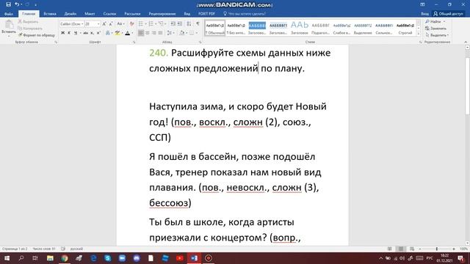Switch to the Вставка ribbon tab

(x=50, y=14)
